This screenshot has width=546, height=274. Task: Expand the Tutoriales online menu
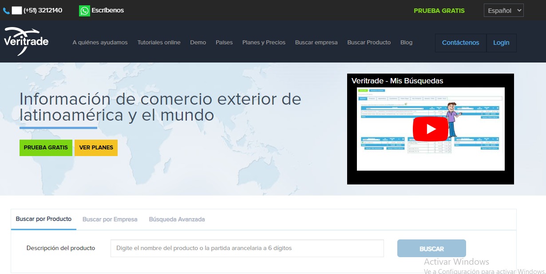pos(158,43)
